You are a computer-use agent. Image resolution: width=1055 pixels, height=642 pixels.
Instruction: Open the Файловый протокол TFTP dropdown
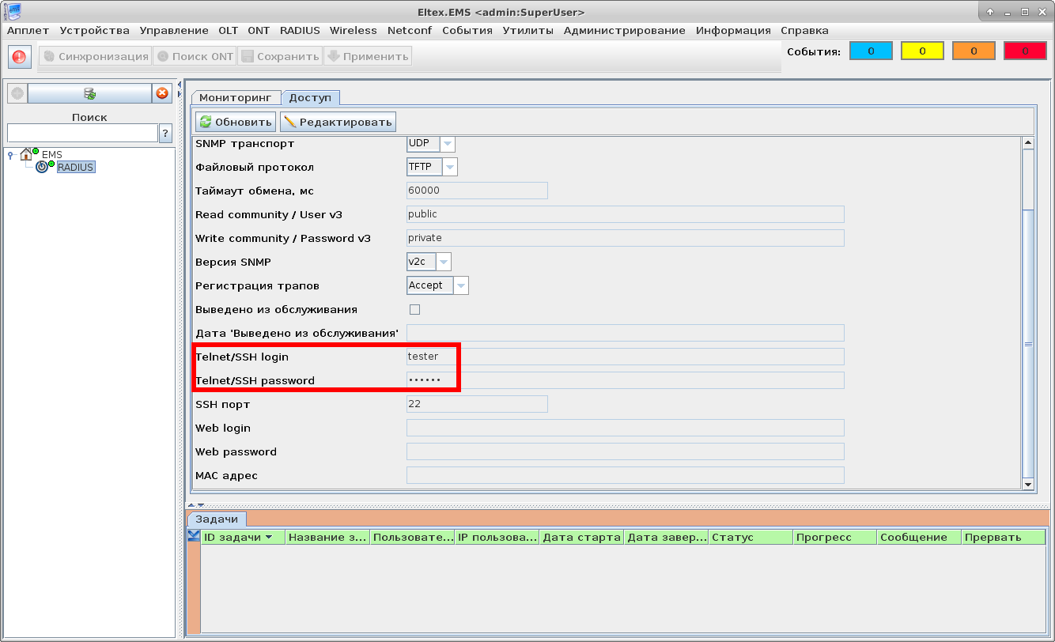[x=450, y=167]
